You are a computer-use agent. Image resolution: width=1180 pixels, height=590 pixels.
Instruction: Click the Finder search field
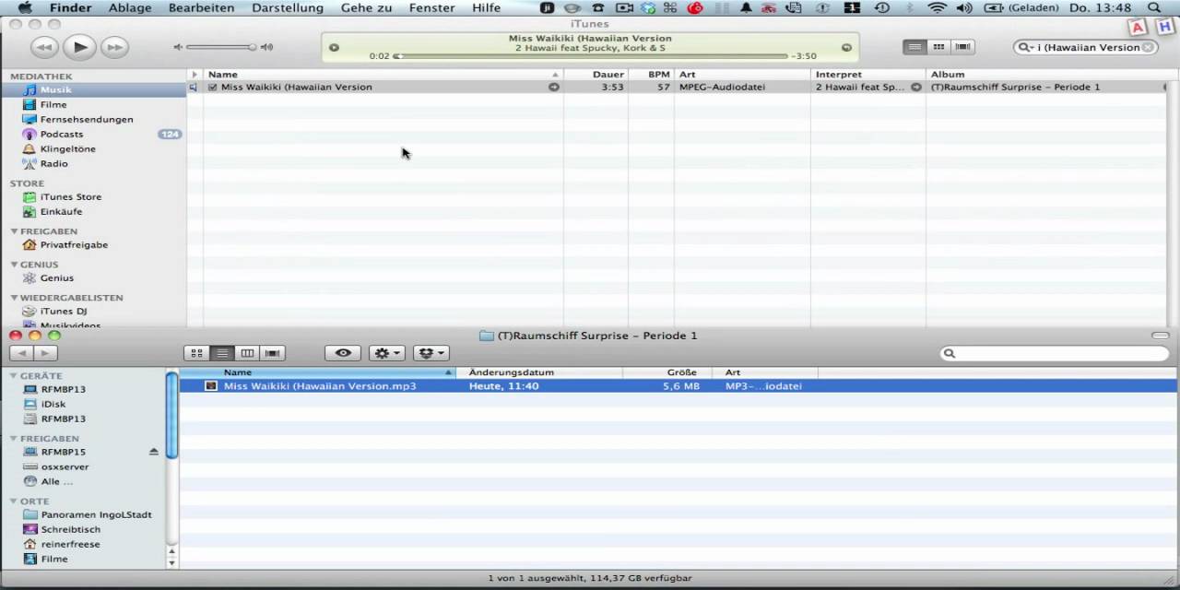pos(1054,353)
